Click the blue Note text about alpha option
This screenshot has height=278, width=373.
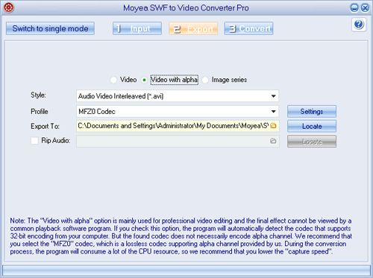coord(181,236)
